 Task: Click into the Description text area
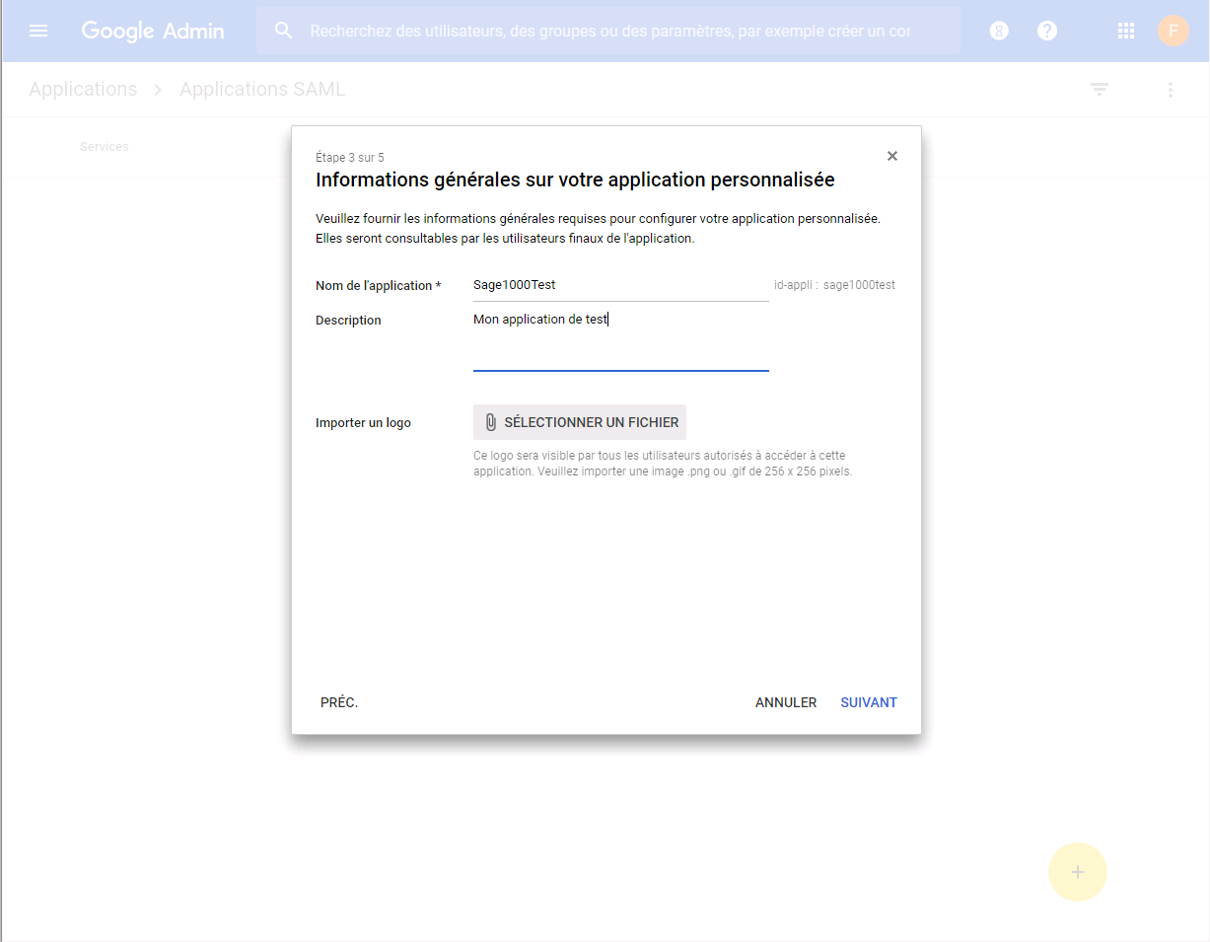click(x=621, y=340)
